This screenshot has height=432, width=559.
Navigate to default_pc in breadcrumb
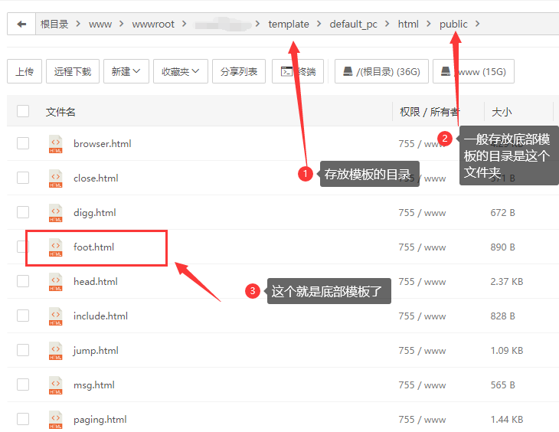click(353, 25)
